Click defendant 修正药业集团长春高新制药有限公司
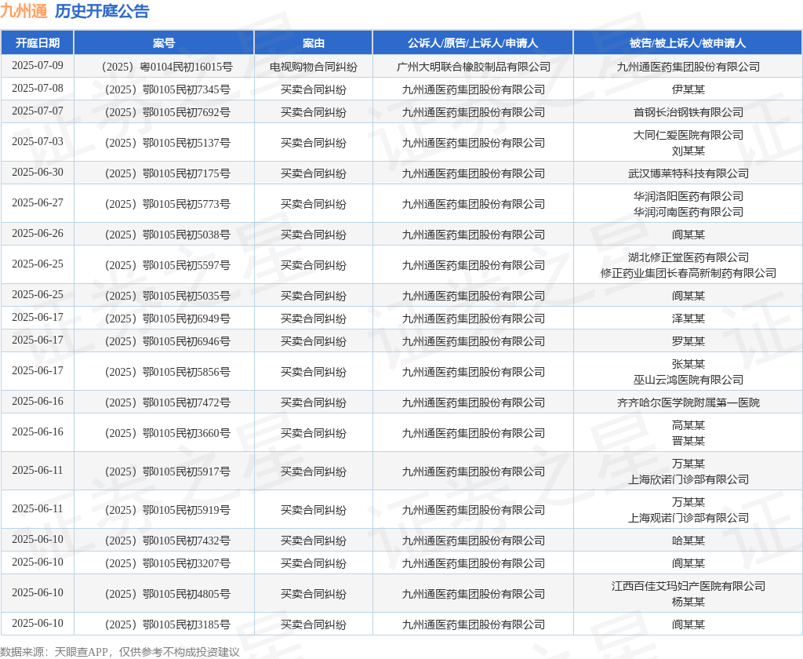The image size is (803, 659). point(689,273)
